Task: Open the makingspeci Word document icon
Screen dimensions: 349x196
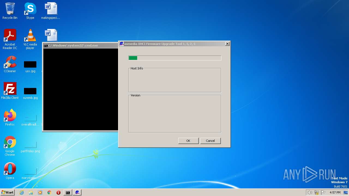Action: click(51, 11)
